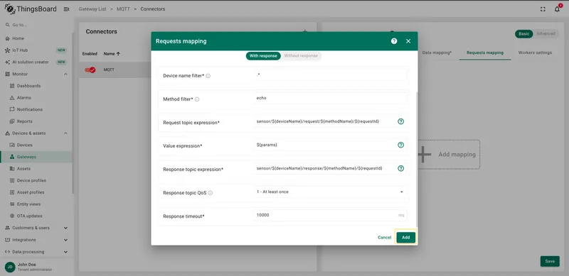
Task: Click help icon beside Response topic expression
Action: pyautogui.click(x=400, y=168)
